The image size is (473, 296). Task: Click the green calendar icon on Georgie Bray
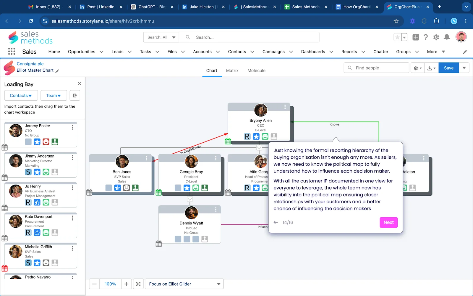click(x=159, y=192)
